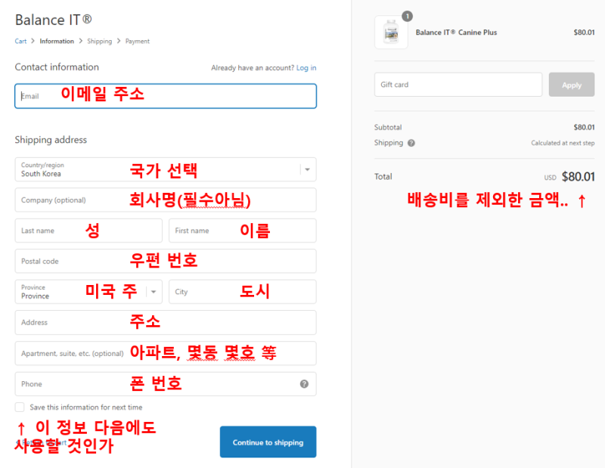Return to Cart via the breadcrumb
Viewport: 605px width, 468px height.
point(20,41)
